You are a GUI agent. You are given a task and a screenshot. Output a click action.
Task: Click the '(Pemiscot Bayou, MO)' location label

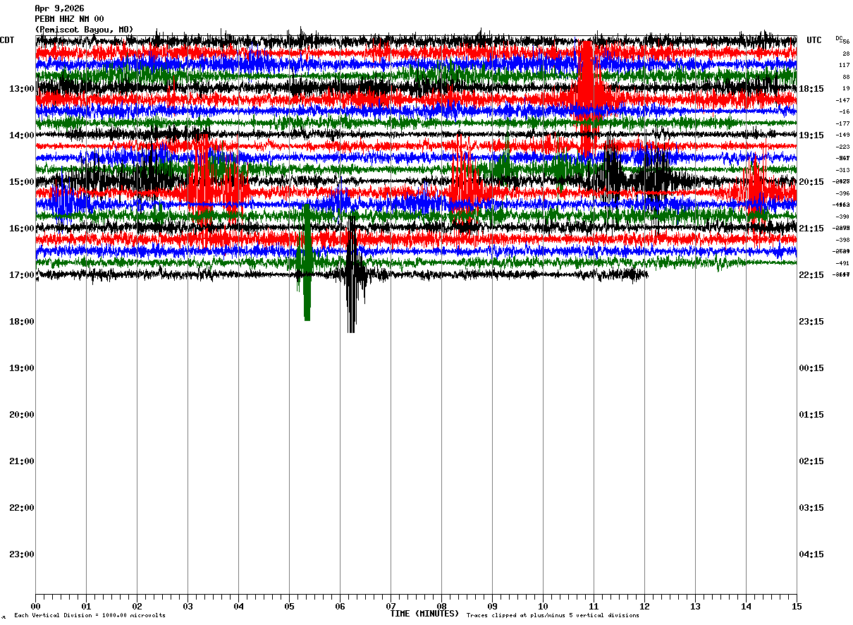(x=84, y=30)
